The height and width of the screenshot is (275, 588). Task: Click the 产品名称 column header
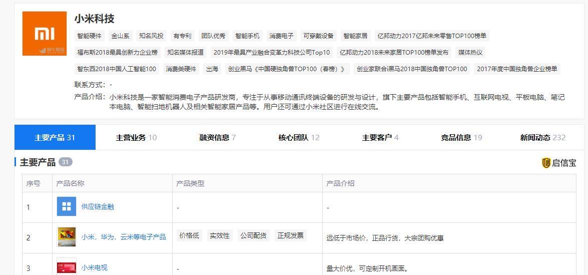coord(70,183)
